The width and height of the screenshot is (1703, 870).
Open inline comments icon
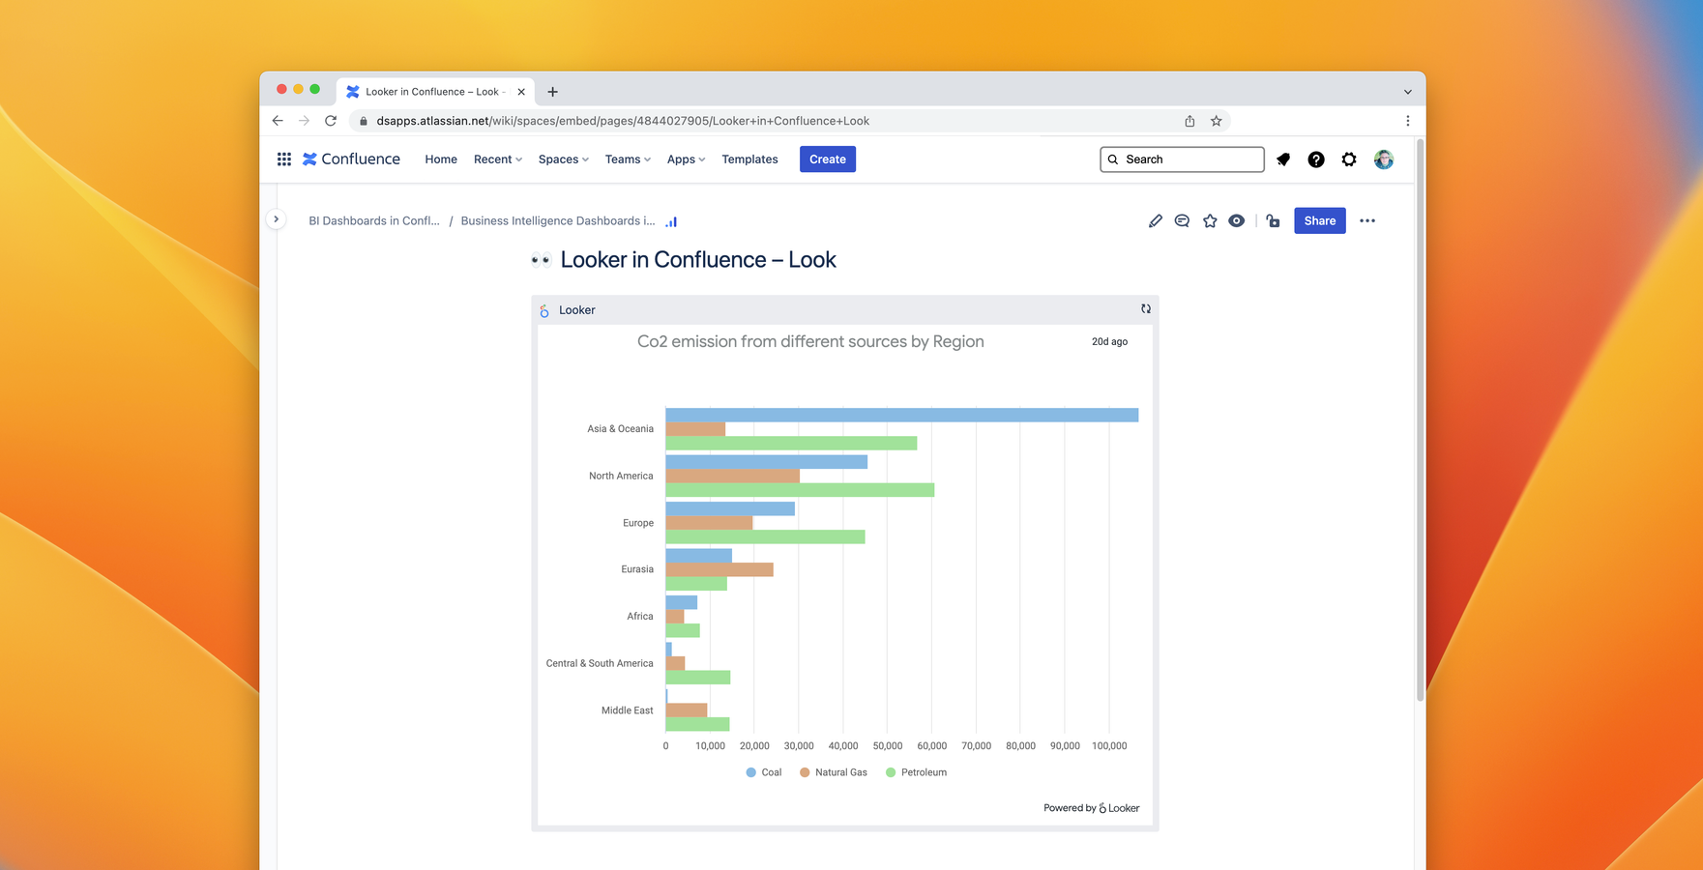[x=1182, y=221]
